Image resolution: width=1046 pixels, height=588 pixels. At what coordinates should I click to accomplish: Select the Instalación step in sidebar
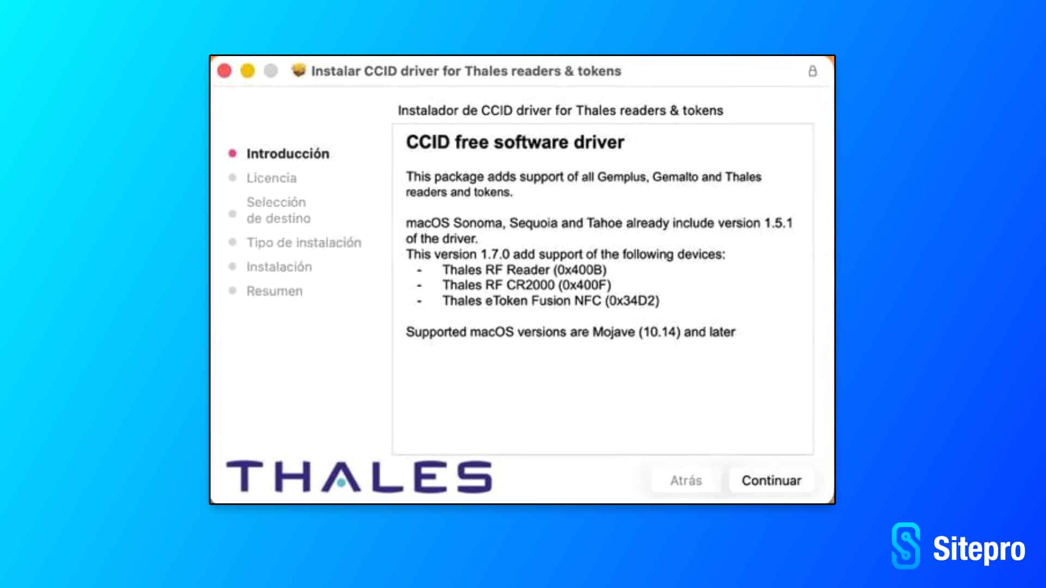tap(279, 267)
